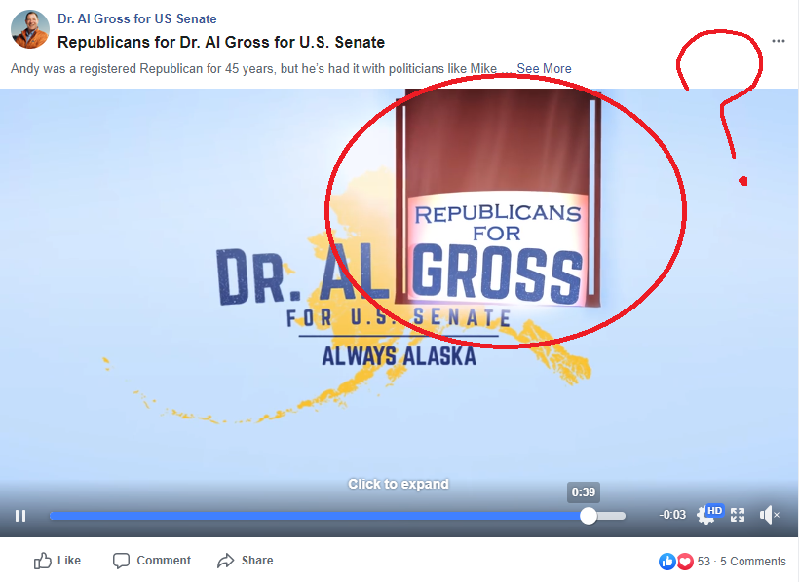Click the Like thumbs-up icon

click(43, 561)
